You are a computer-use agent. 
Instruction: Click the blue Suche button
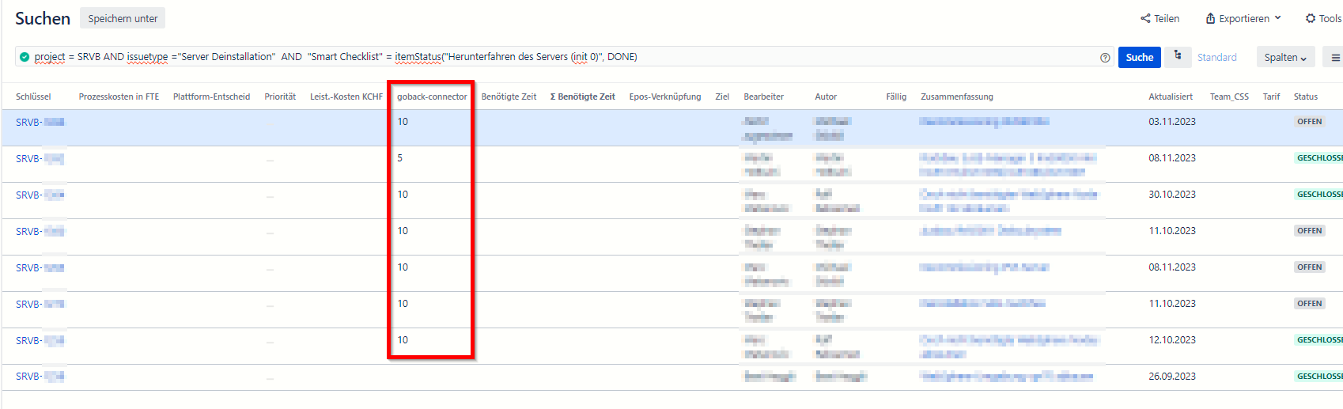(1139, 57)
